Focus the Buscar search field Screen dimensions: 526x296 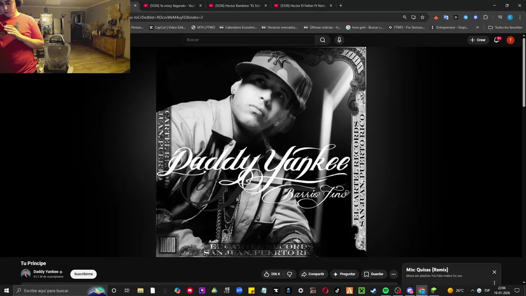[249, 40]
